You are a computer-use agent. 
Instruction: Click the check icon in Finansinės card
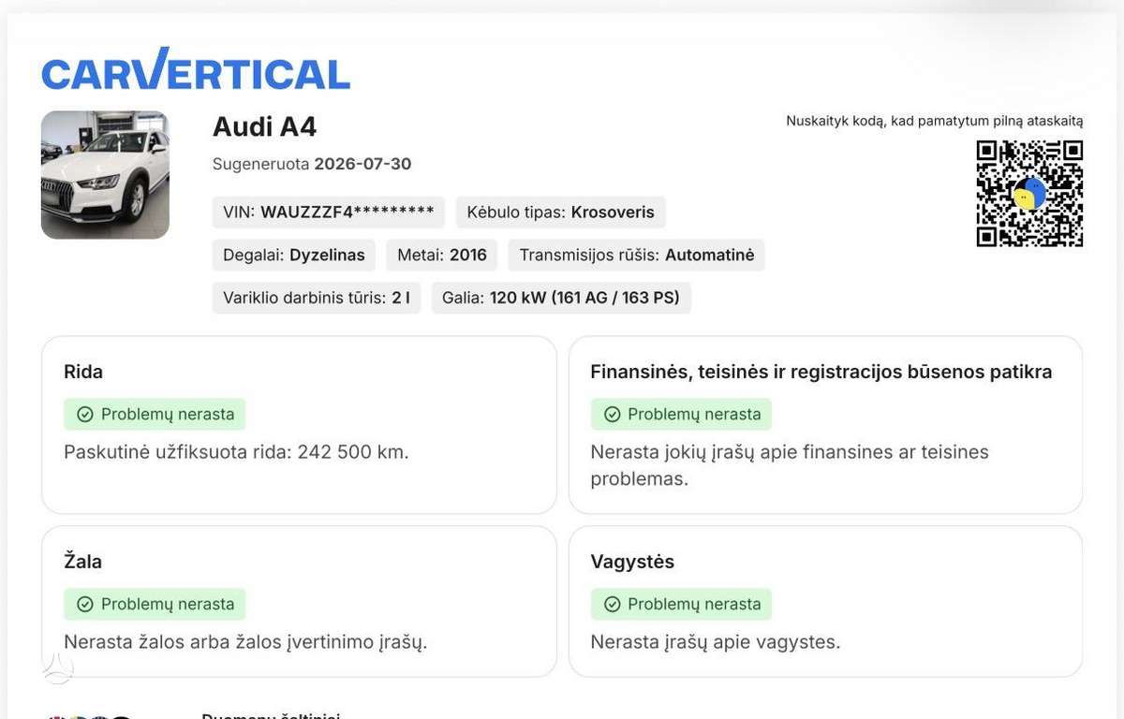(x=613, y=415)
